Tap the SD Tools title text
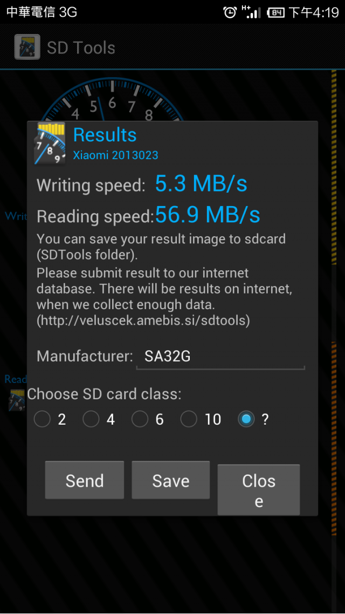 point(81,48)
